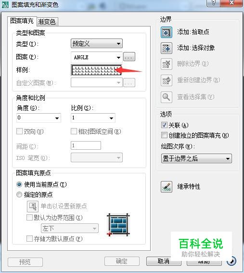Screen dimensions: 244x273
Task: Select the 指定的原点 radio button
Action: coord(19,195)
